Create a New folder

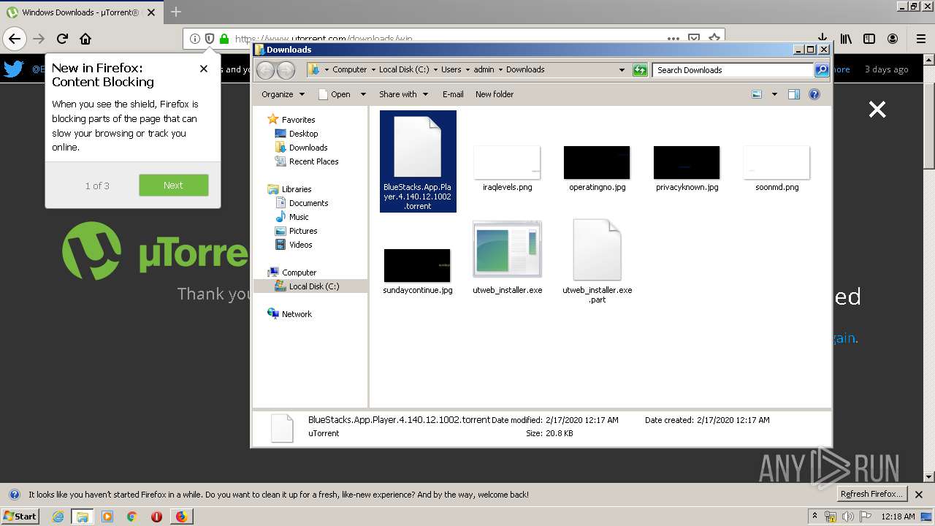point(495,94)
